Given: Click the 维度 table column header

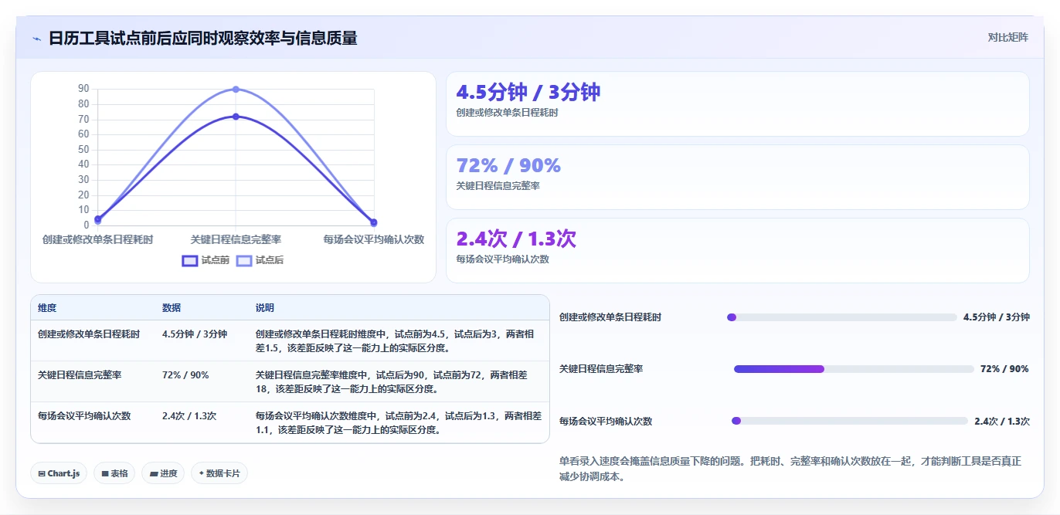Looking at the screenshot, I should [47, 307].
